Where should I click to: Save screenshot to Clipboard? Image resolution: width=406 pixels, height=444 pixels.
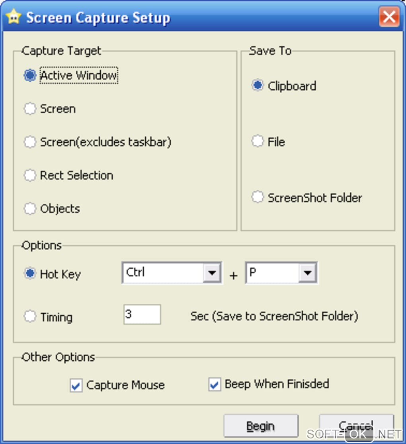point(258,86)
